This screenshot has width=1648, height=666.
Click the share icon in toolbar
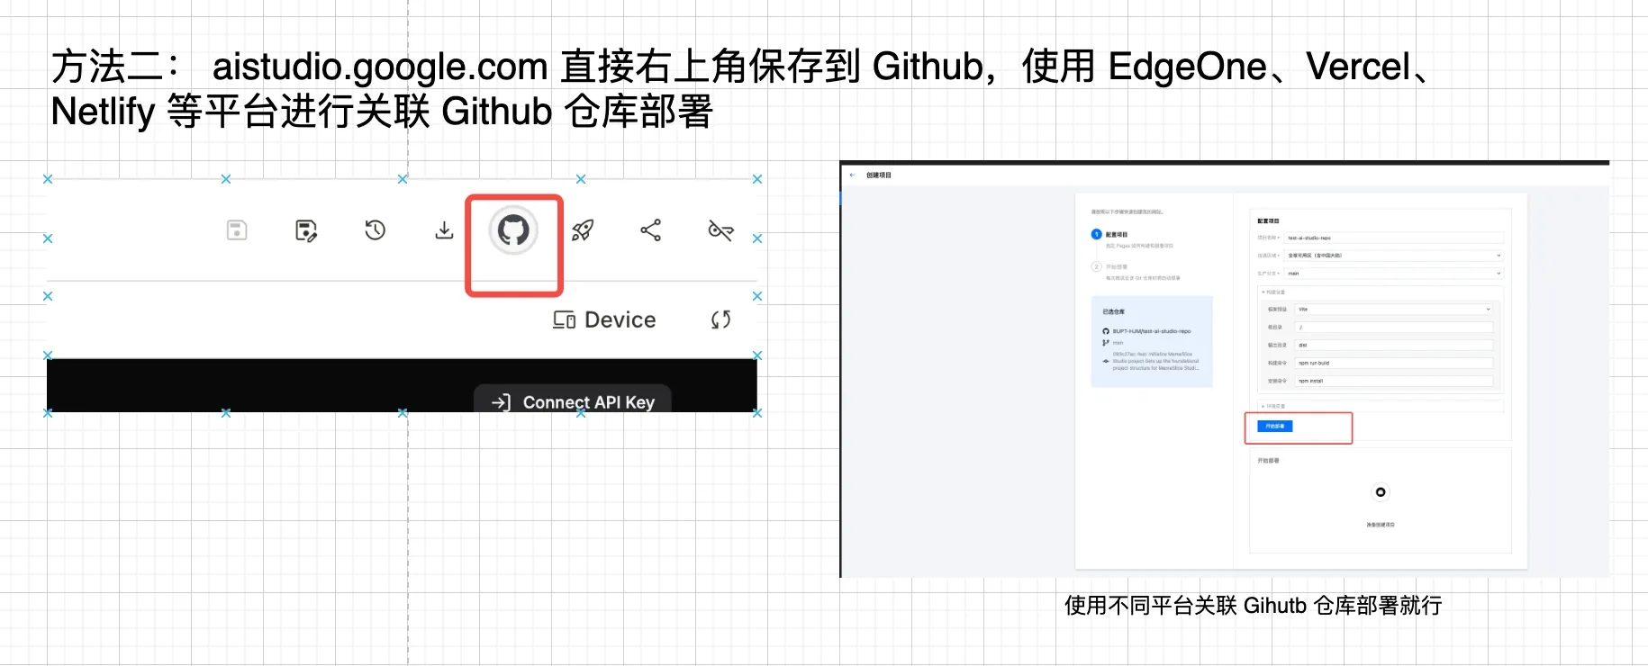(650, 230)
